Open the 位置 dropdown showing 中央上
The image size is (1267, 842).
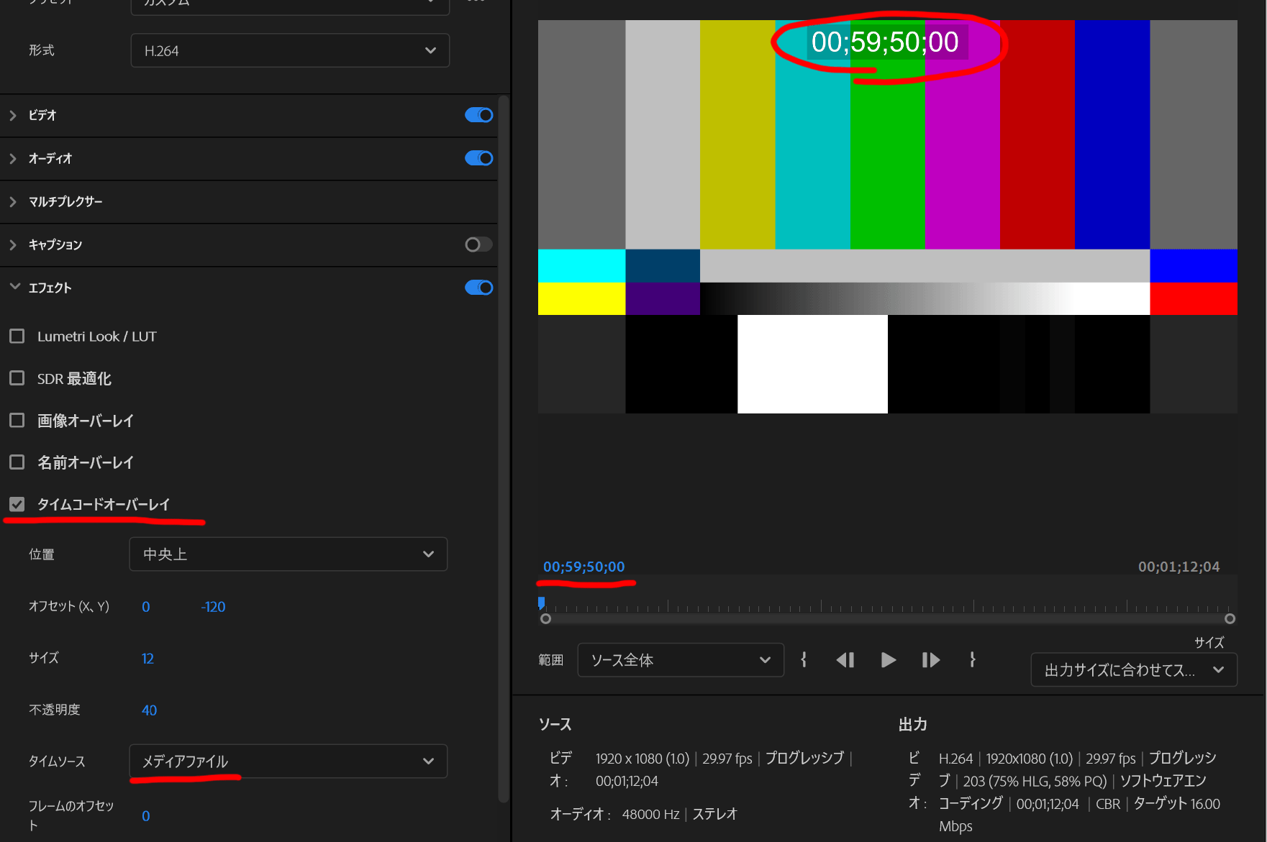coord(288,554)
